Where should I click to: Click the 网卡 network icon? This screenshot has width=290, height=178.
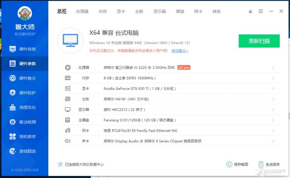[68, 130]
